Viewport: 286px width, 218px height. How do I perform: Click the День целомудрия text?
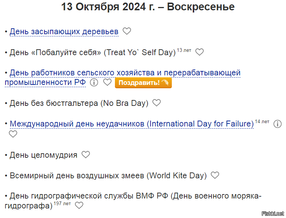click(x=43, y=155)
